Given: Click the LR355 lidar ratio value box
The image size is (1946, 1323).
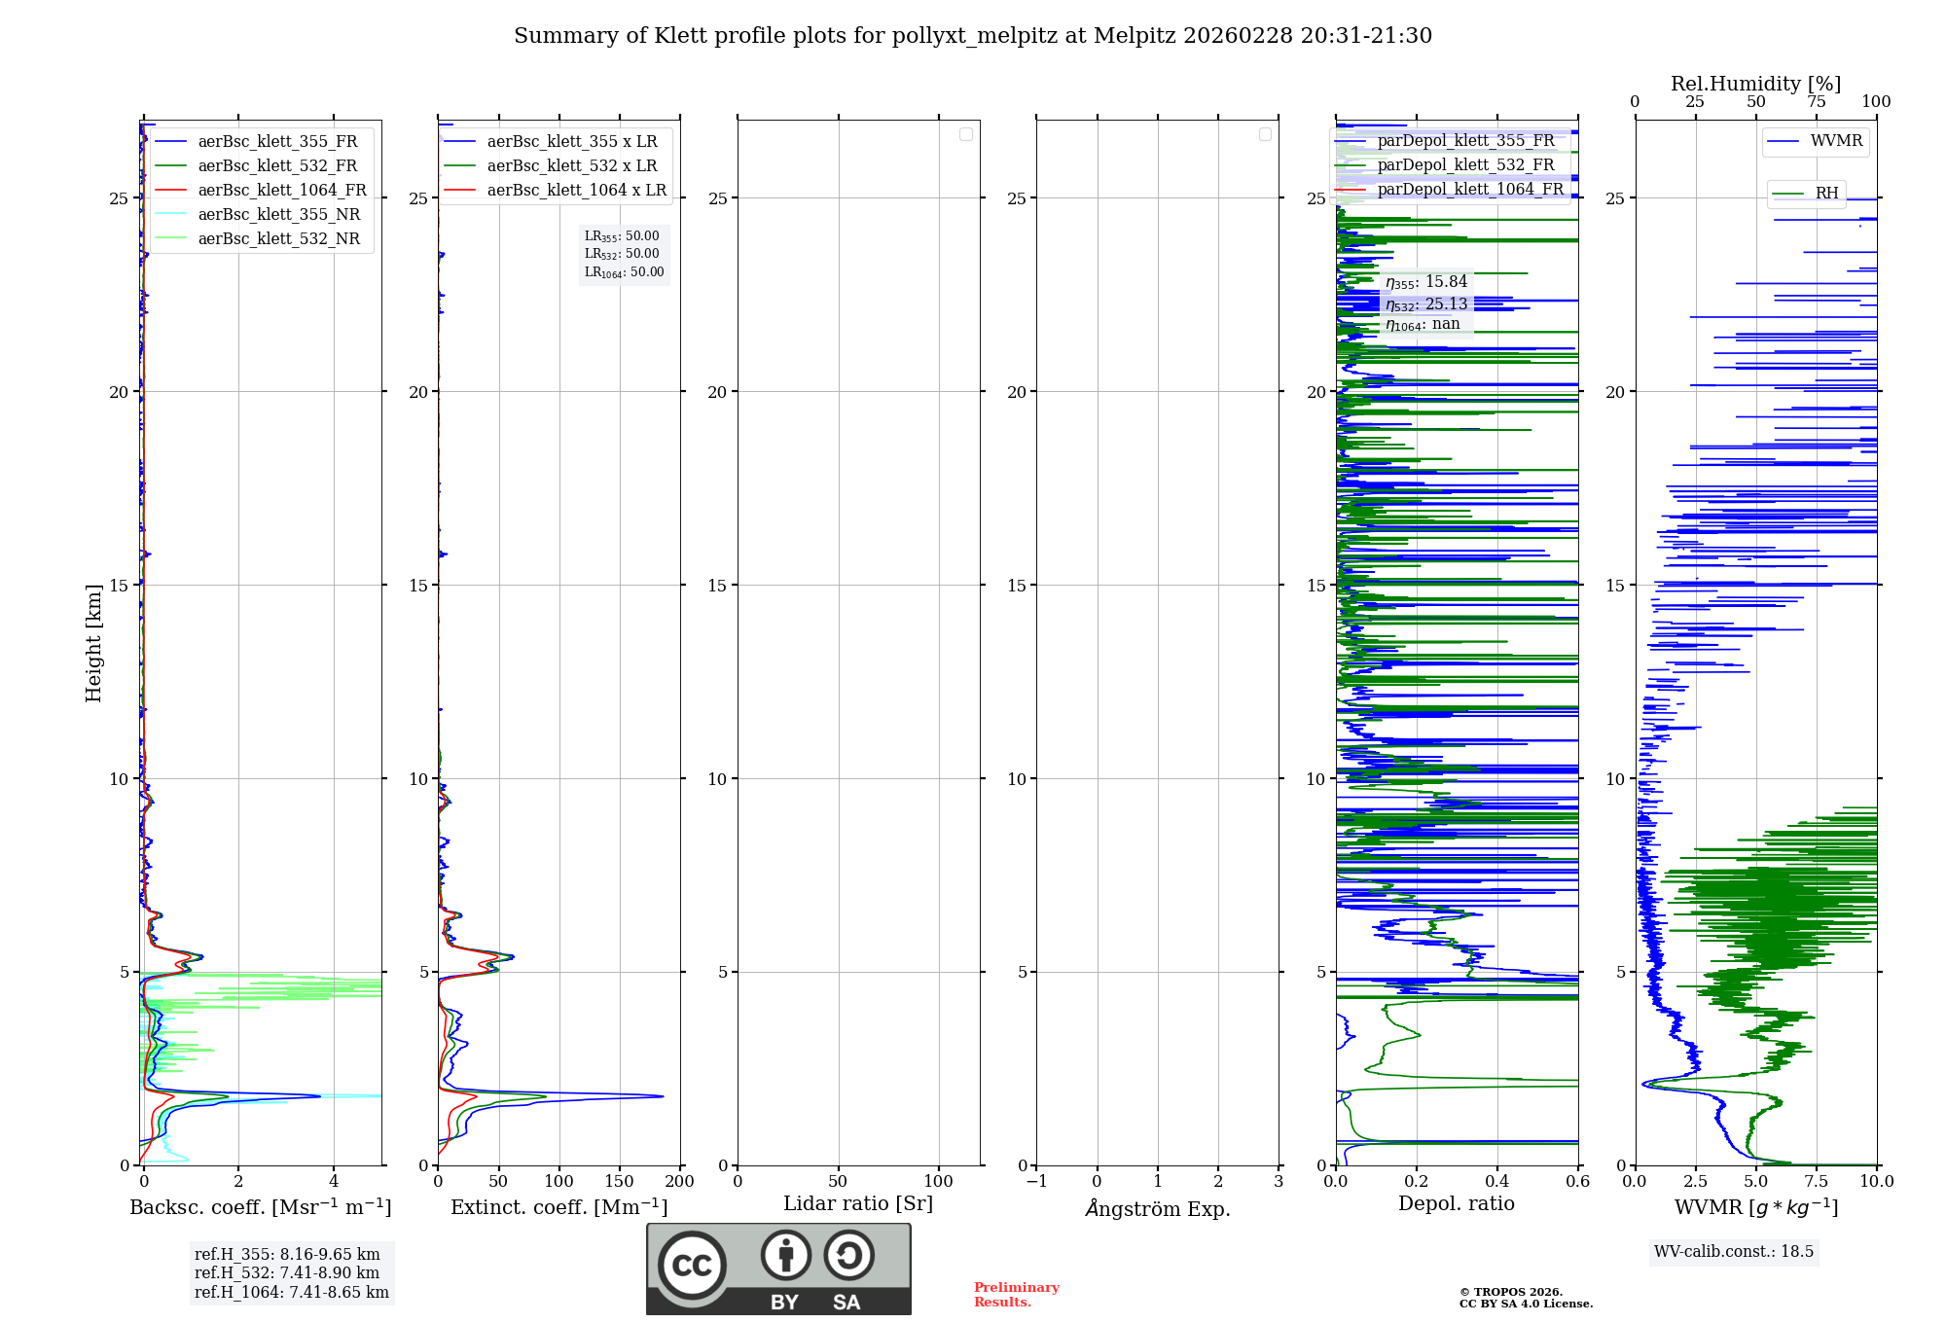Looking at the screenshot, I should pos(623,236).
